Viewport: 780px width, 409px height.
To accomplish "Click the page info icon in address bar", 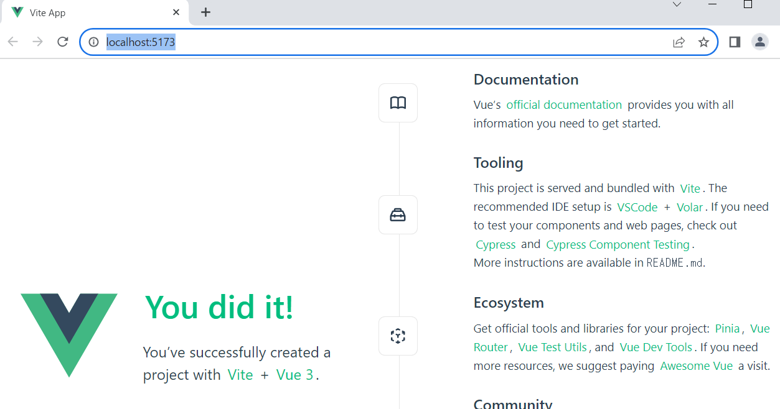I will tap(93, 42).
